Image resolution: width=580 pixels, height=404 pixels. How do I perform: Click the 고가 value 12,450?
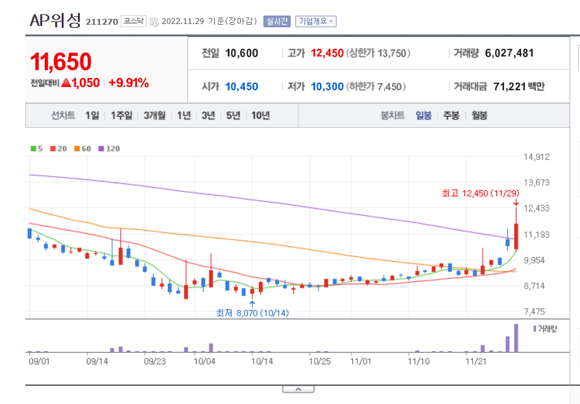(327, 53)
